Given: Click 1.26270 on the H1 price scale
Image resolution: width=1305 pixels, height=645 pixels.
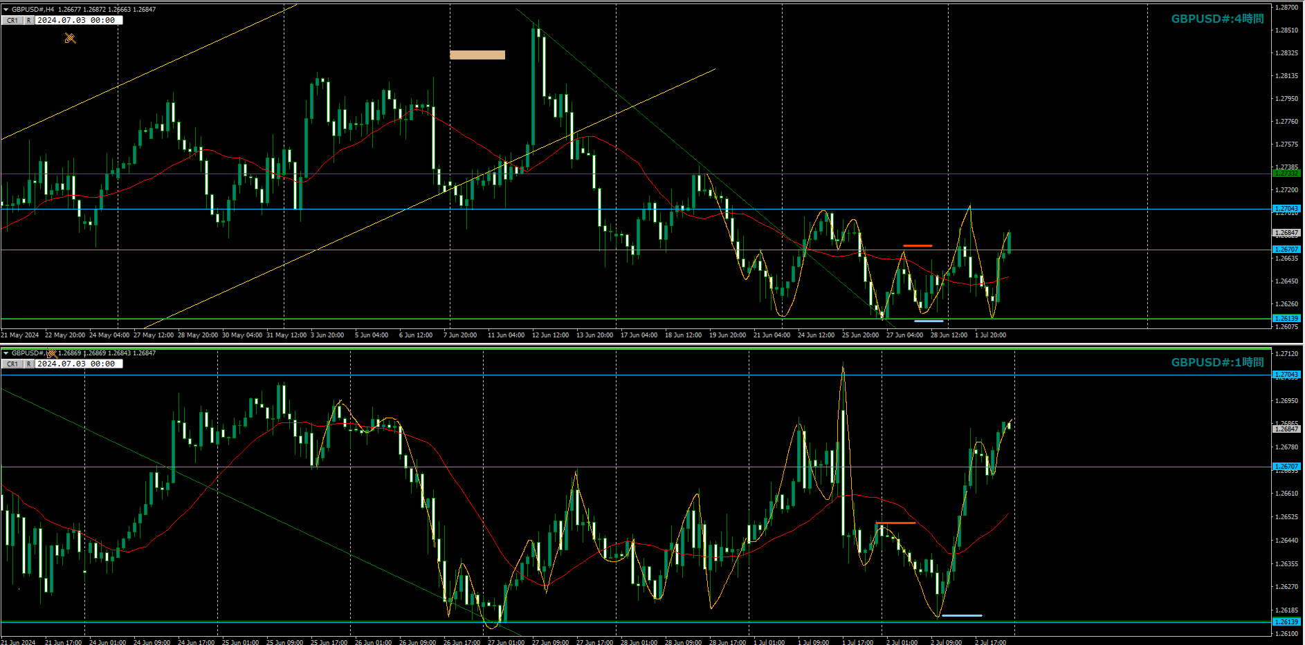Looking at the screenshot, I should tap(1287, 587).
